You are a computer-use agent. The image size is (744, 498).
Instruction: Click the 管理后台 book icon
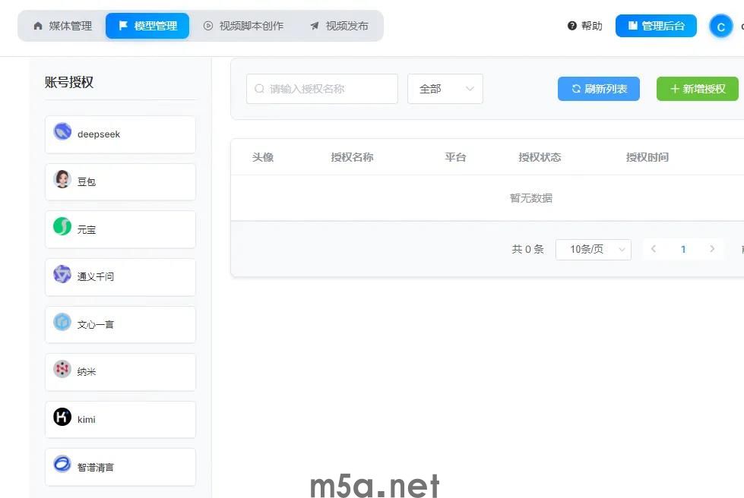[632, 25]
